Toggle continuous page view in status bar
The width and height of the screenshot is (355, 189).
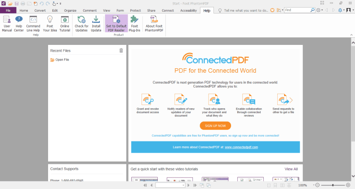click(x=275, y=185)
